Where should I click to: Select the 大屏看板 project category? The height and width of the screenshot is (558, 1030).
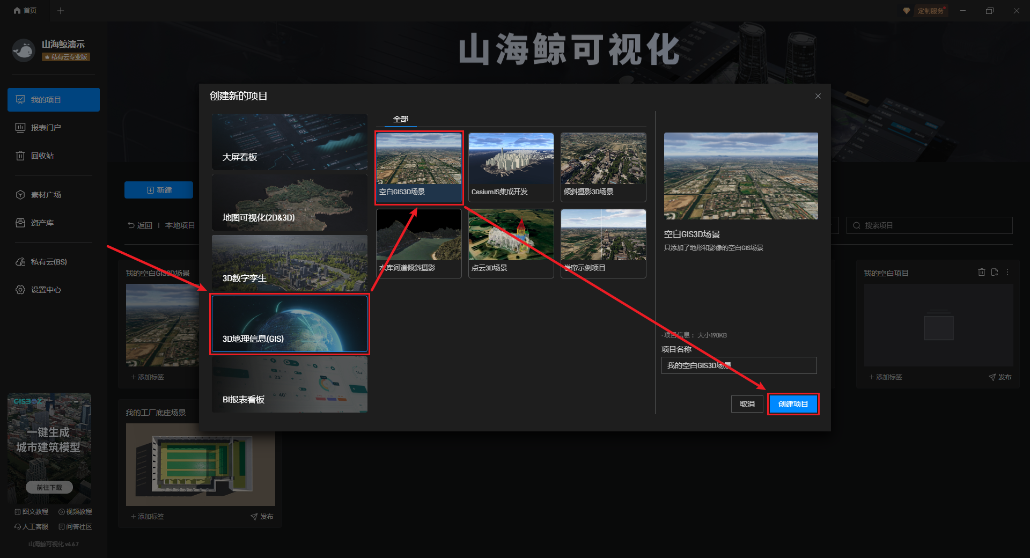(x=290, y=142)
